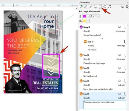Image resolution: width=129 pixels, height=111 pixels.
Task: Select the Add Comment tool icon
Action: click(81, 6)
